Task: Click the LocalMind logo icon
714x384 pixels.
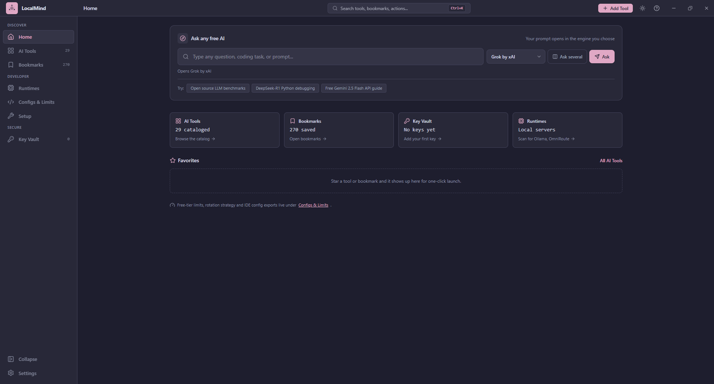Action: coord(12,8)
